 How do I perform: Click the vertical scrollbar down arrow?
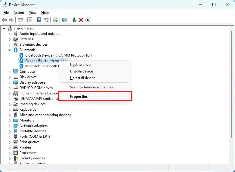click(232, 162)
